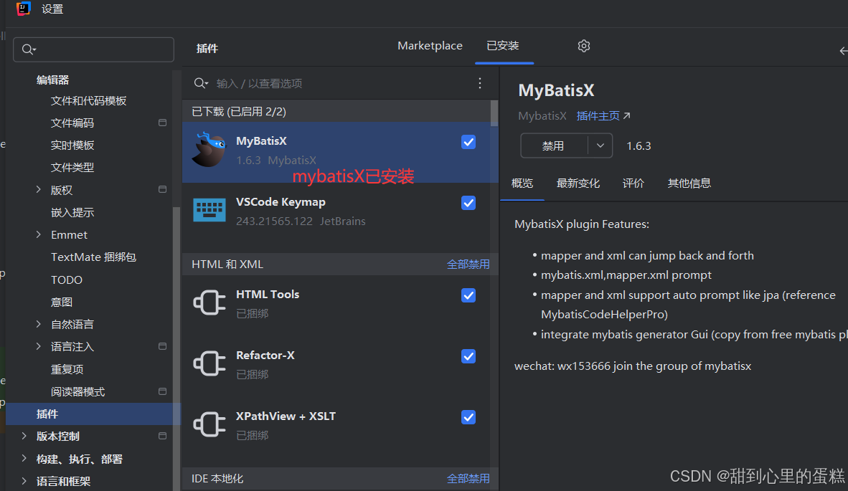
Task: Switch to the 已安装 tab
Action: [503, 46]
